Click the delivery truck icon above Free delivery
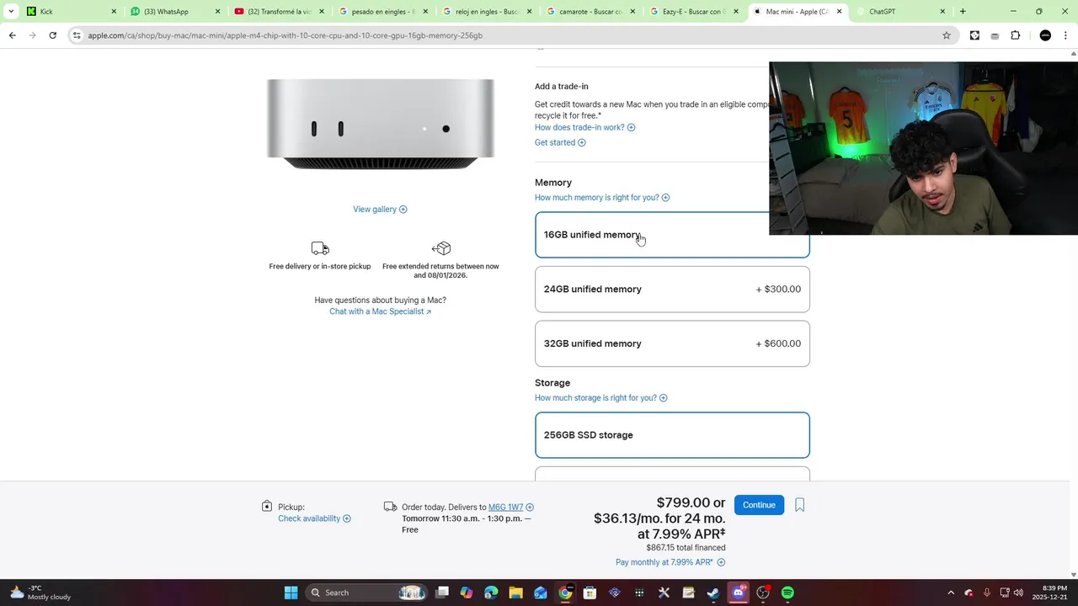Screen dimensions: 1078x606 (320, 248)
